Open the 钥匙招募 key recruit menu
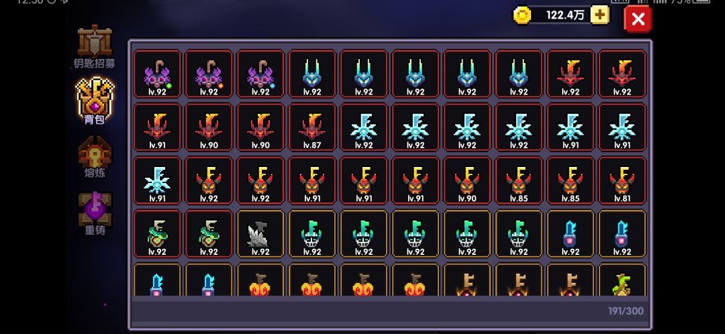Screen dimensions: 725x334 [95, 47]
